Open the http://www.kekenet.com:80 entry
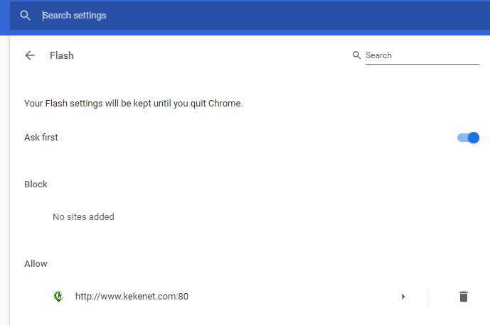Viewport: 490px width, 325px height. tap(132, 297)
